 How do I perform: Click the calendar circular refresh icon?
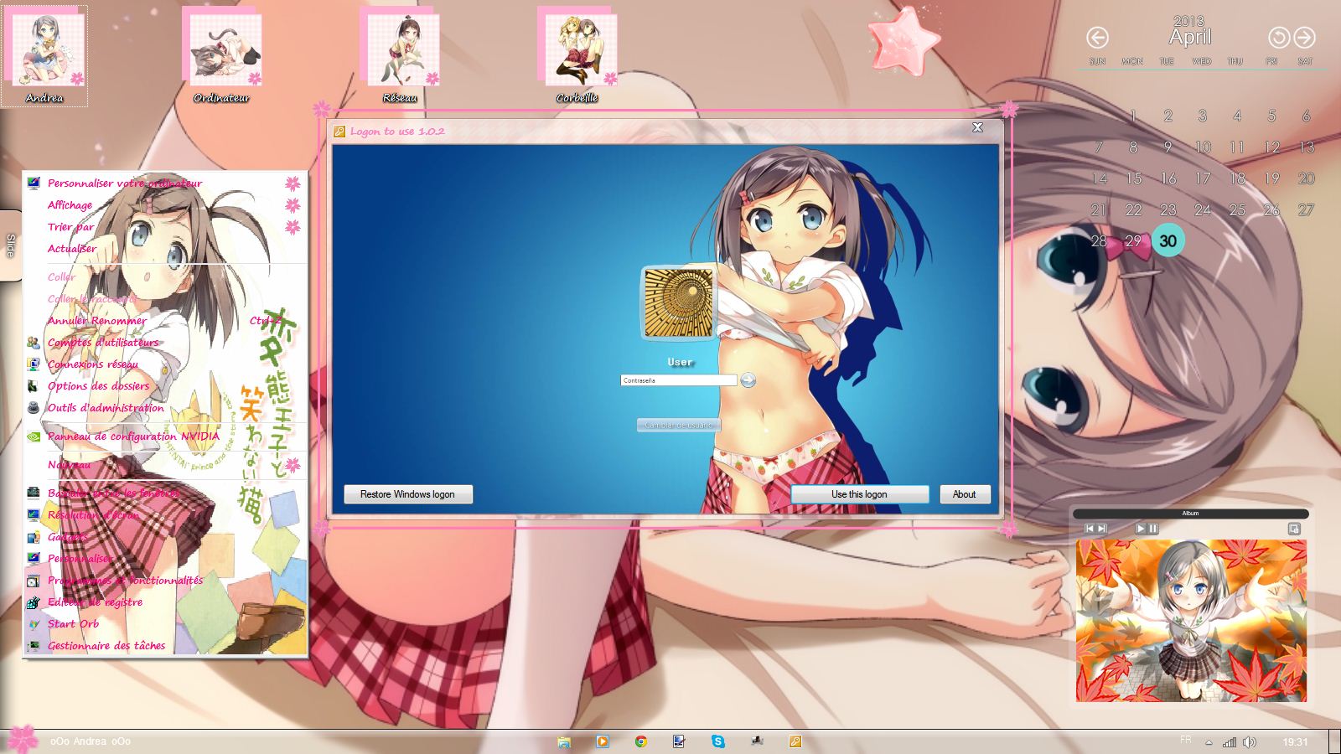(x=1278, y=38)
